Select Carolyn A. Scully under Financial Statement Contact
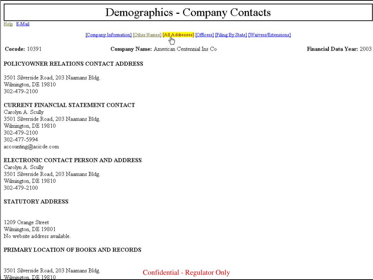Viewport: 373px width, 280px height. point(24,112)
